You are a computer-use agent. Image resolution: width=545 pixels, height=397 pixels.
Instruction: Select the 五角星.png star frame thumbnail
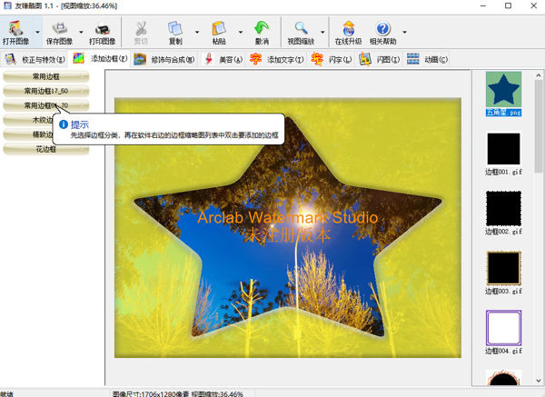click(x=503, y=92)
